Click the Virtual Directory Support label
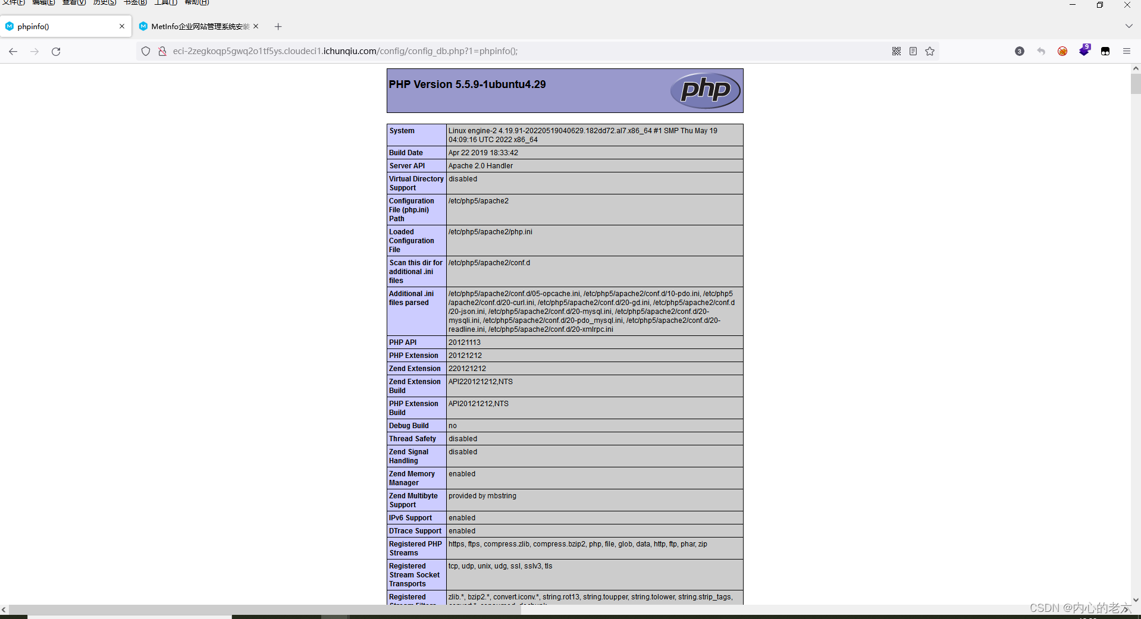This screenshot has width=1141, height=619. tap(416, 183)
